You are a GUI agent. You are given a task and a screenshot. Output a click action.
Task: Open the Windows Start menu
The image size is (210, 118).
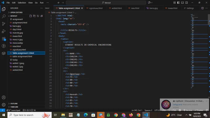pos(4,115)
